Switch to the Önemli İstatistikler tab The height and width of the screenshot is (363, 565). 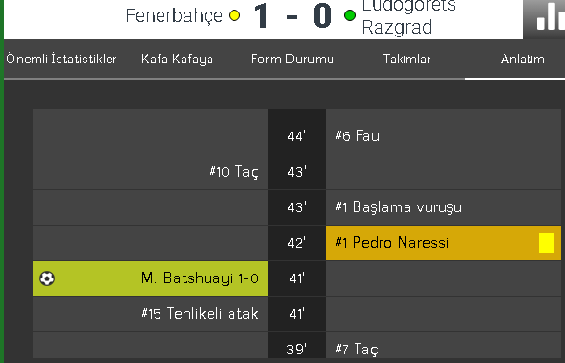(x=61, y=59)
